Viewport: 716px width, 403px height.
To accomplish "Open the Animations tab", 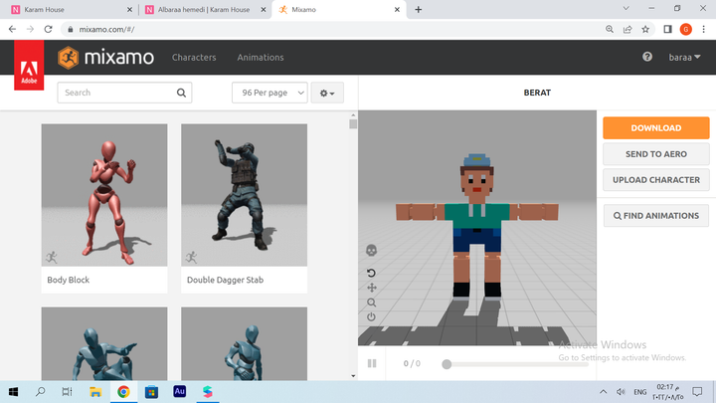I will pos(261,57).
